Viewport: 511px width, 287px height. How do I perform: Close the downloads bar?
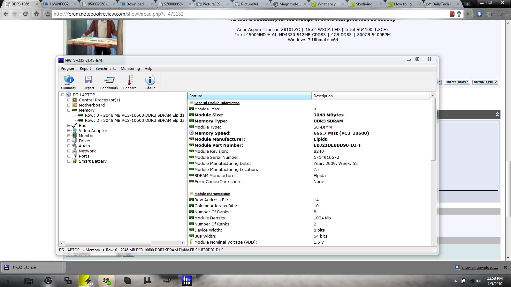[x=505, y=267]
